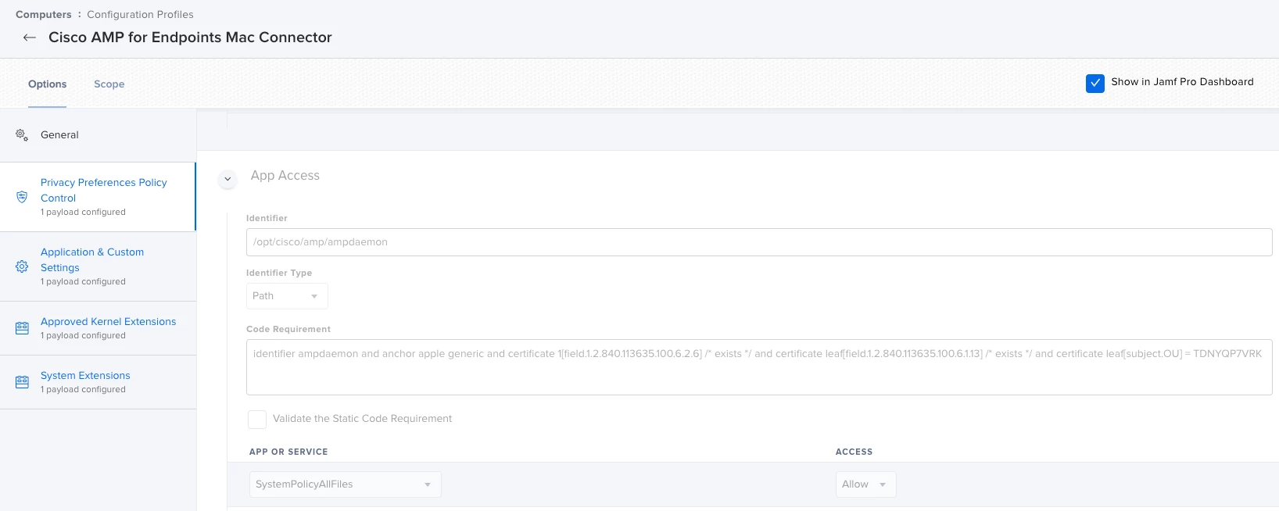The image size is (1279, 511).
Task: Select Application & Custom Settings payload
Action: tap(98, 266)
